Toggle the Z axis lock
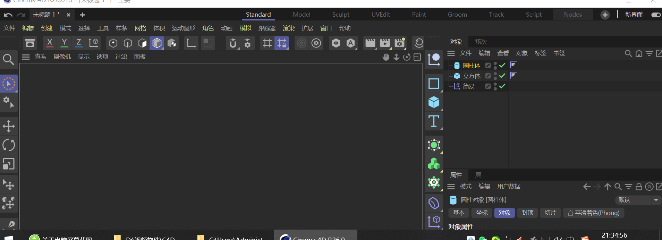Image resolution: width=662 pixels, height=240 pixels. [79, 43]
